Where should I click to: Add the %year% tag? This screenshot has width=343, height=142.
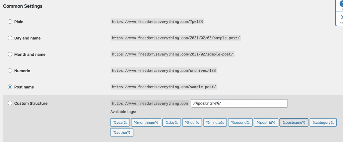pos(120,122)
